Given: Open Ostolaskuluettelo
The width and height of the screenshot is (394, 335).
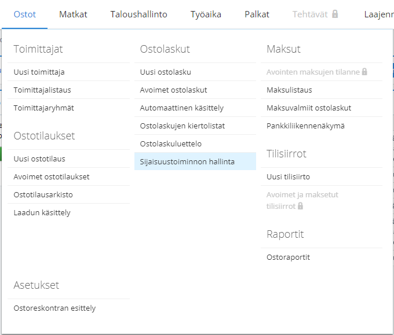Looking at the screenshot, I should pyautogui.click(x=171, y=144).
